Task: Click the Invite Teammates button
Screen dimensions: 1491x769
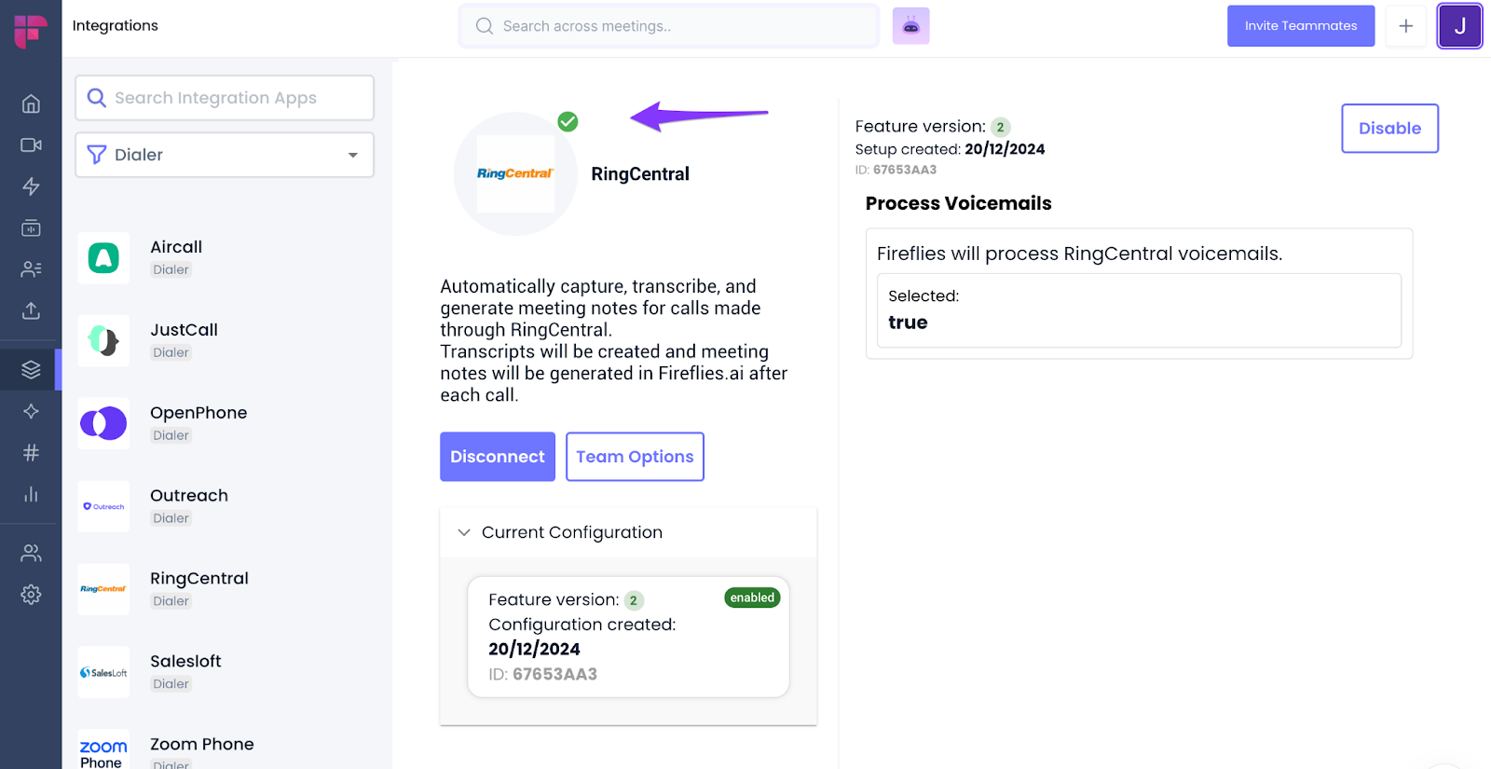Action: tap(1300, 26)
